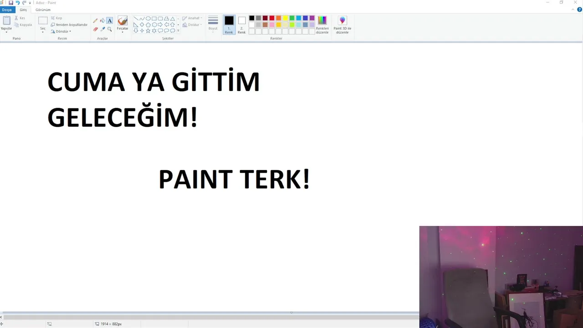Image resolution: width=583 pixels, height=328 pixels.
Task: Click the webcam overlay video
Action: 501,277
